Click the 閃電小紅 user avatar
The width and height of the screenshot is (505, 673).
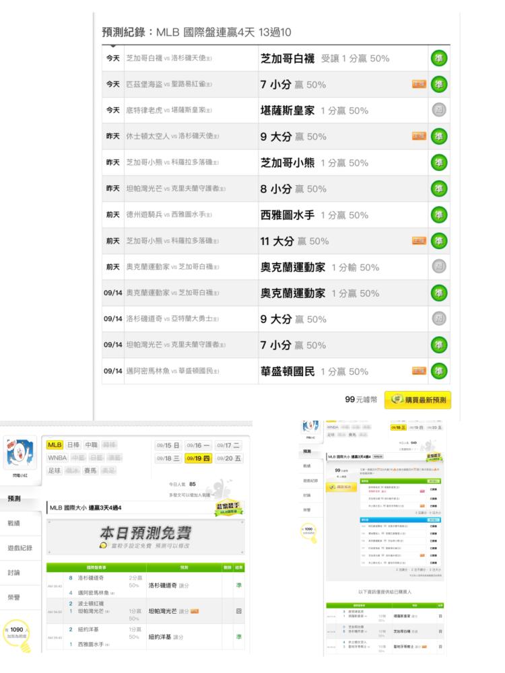[x=20, y=454]
